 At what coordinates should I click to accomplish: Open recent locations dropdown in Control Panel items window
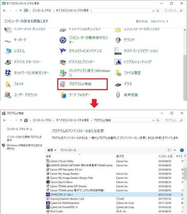tap(16, 10)
